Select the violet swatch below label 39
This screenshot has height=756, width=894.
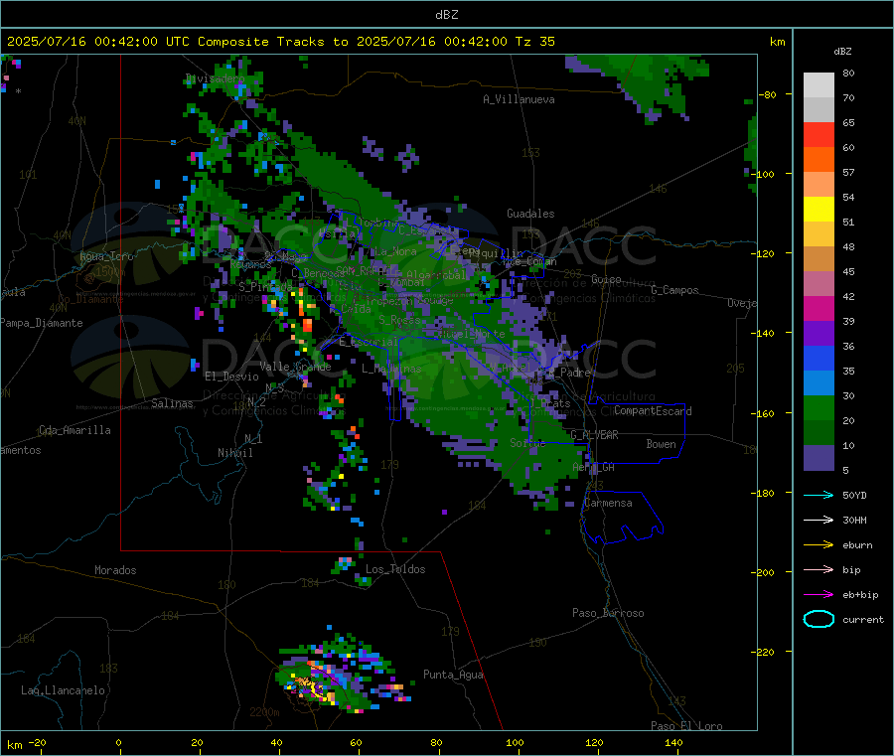pyautogui.click(x=819, y=334)
